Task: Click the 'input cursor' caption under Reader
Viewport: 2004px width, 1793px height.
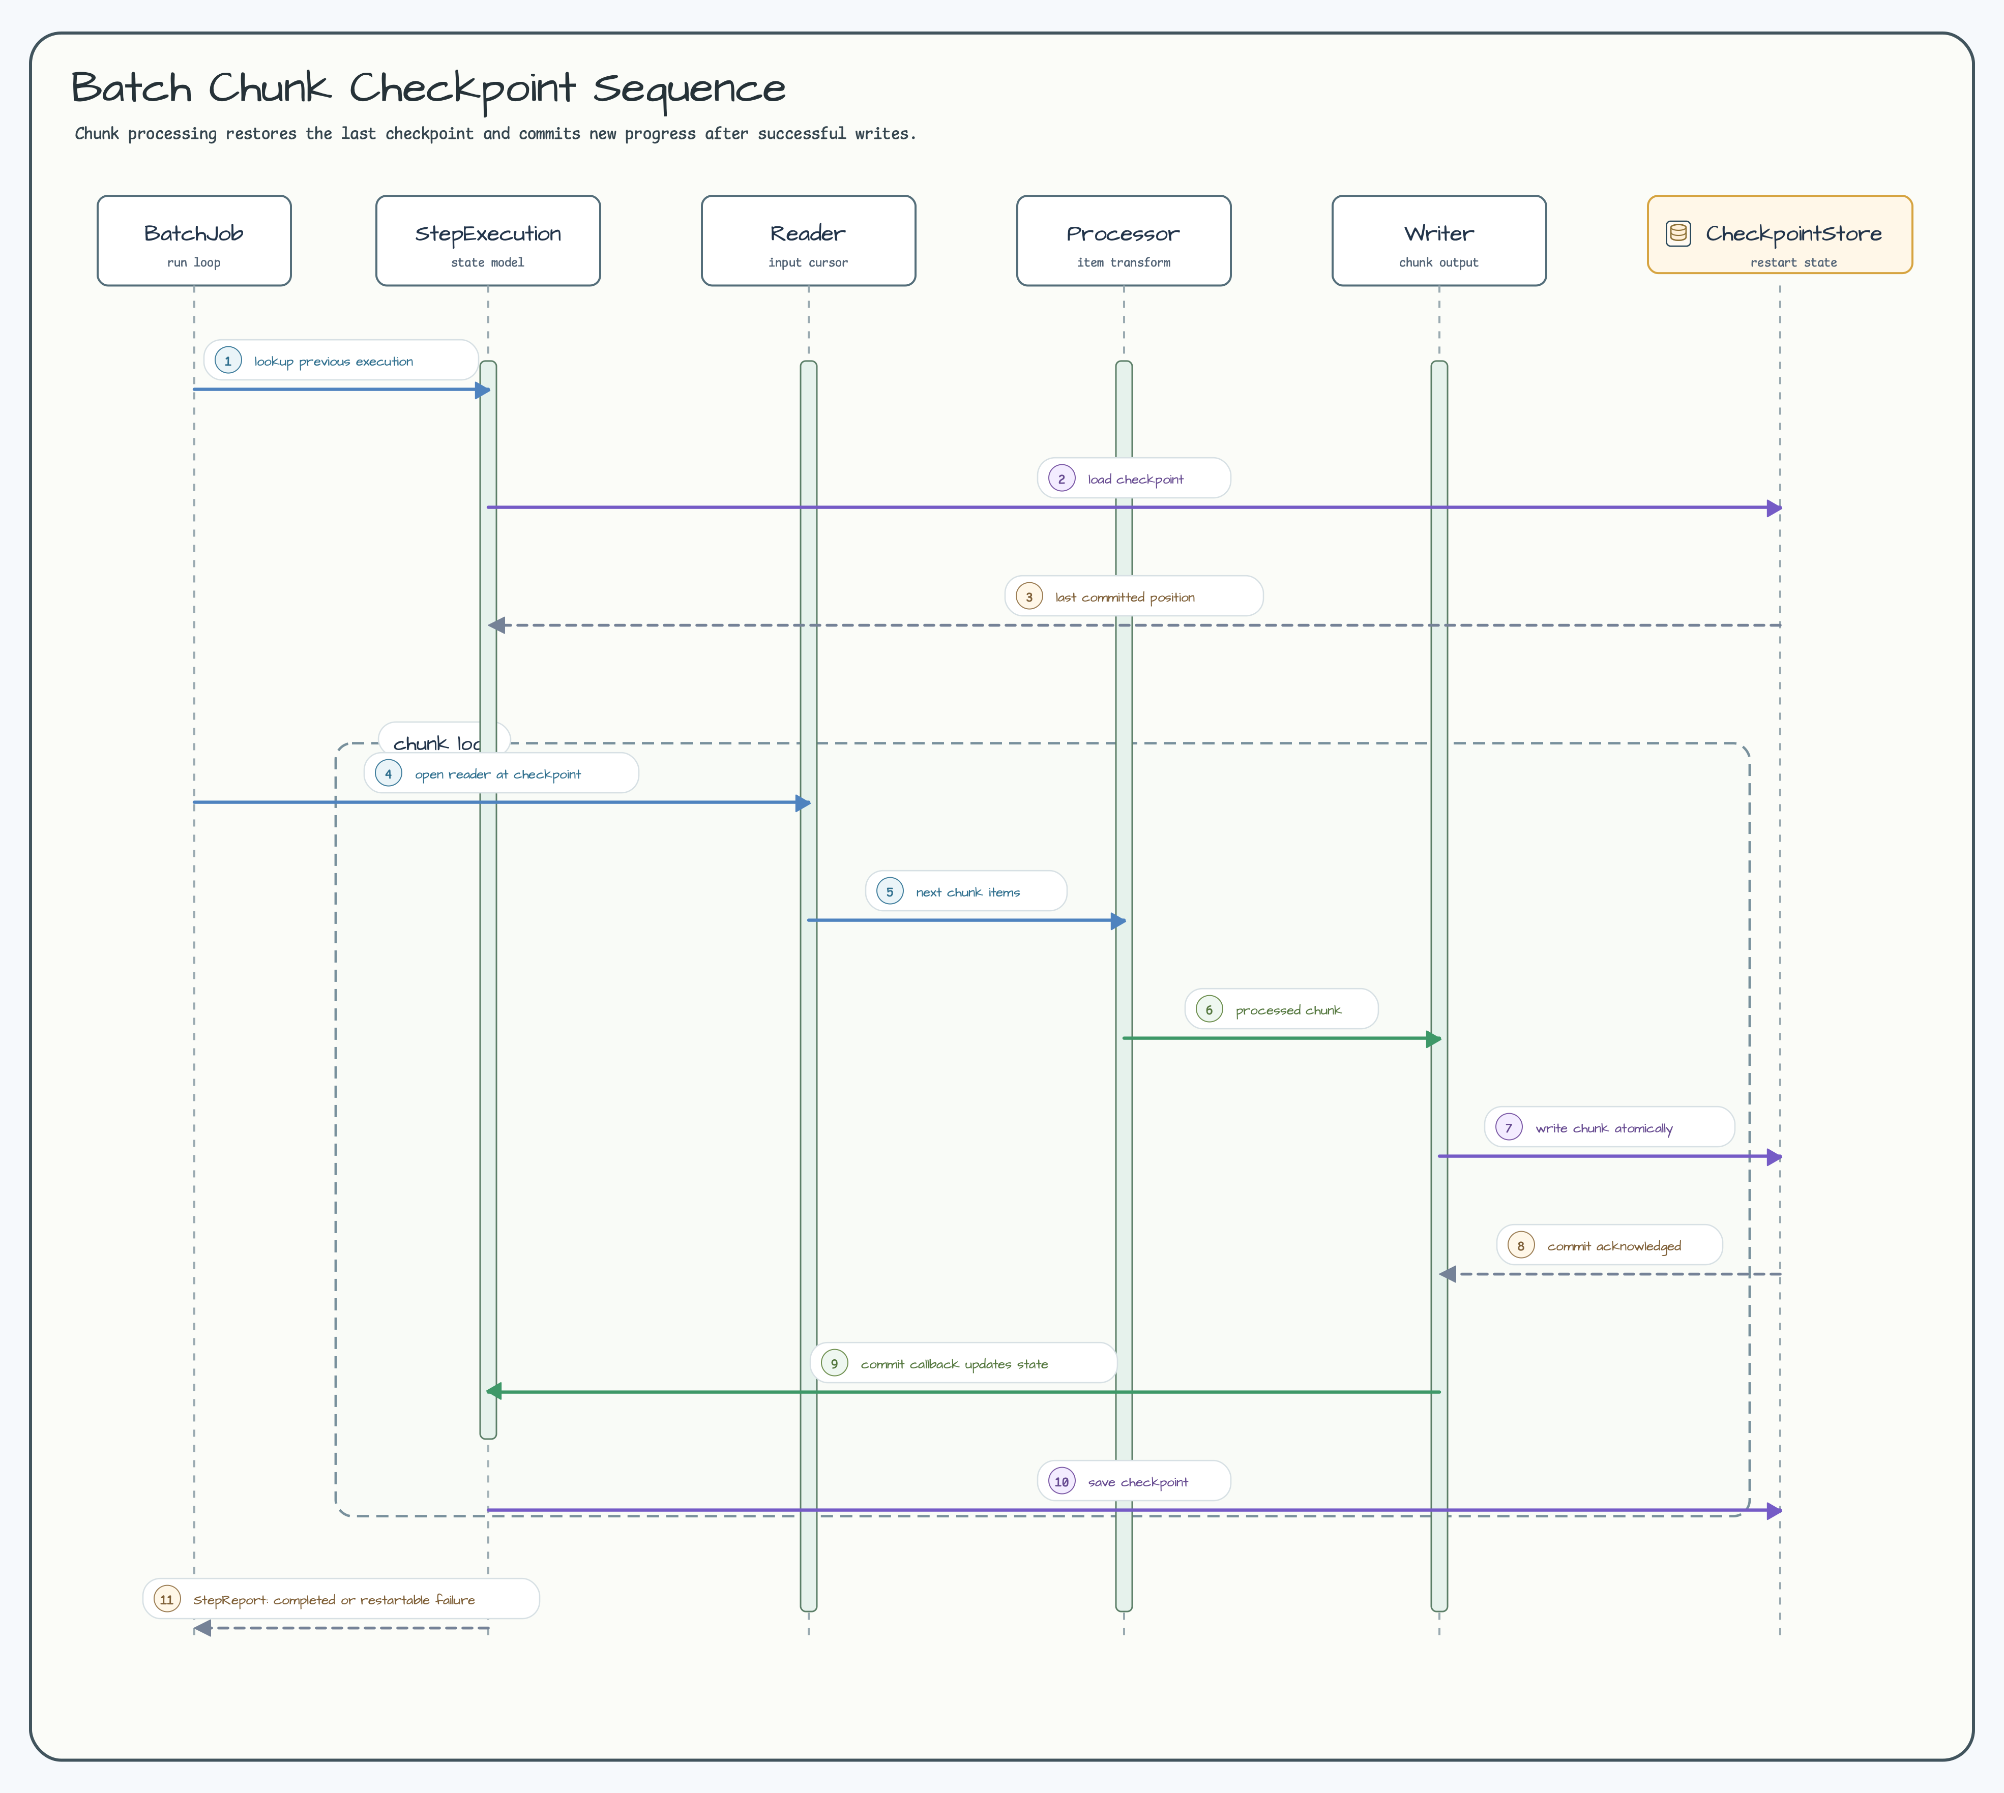Action: [x=808, y=263]
